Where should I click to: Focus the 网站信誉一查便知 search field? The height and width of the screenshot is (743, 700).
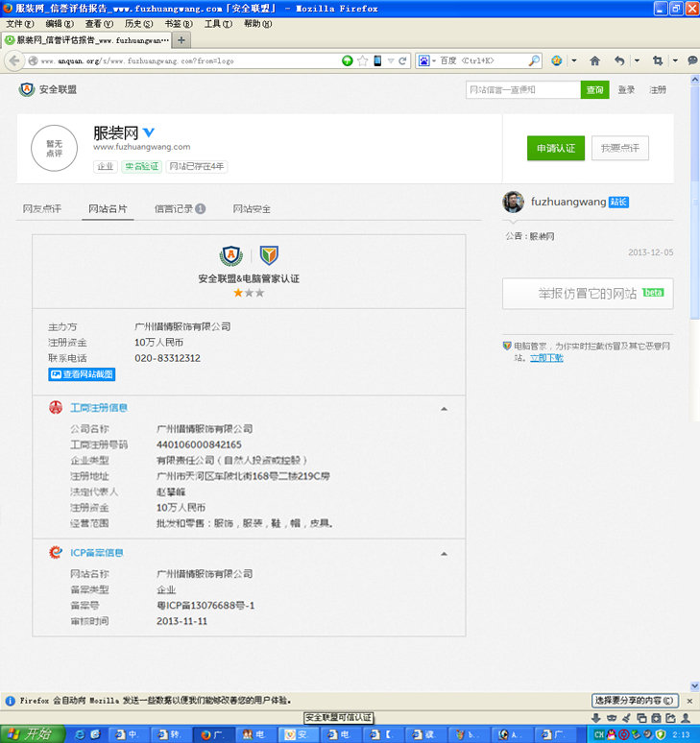click(523, 89)
